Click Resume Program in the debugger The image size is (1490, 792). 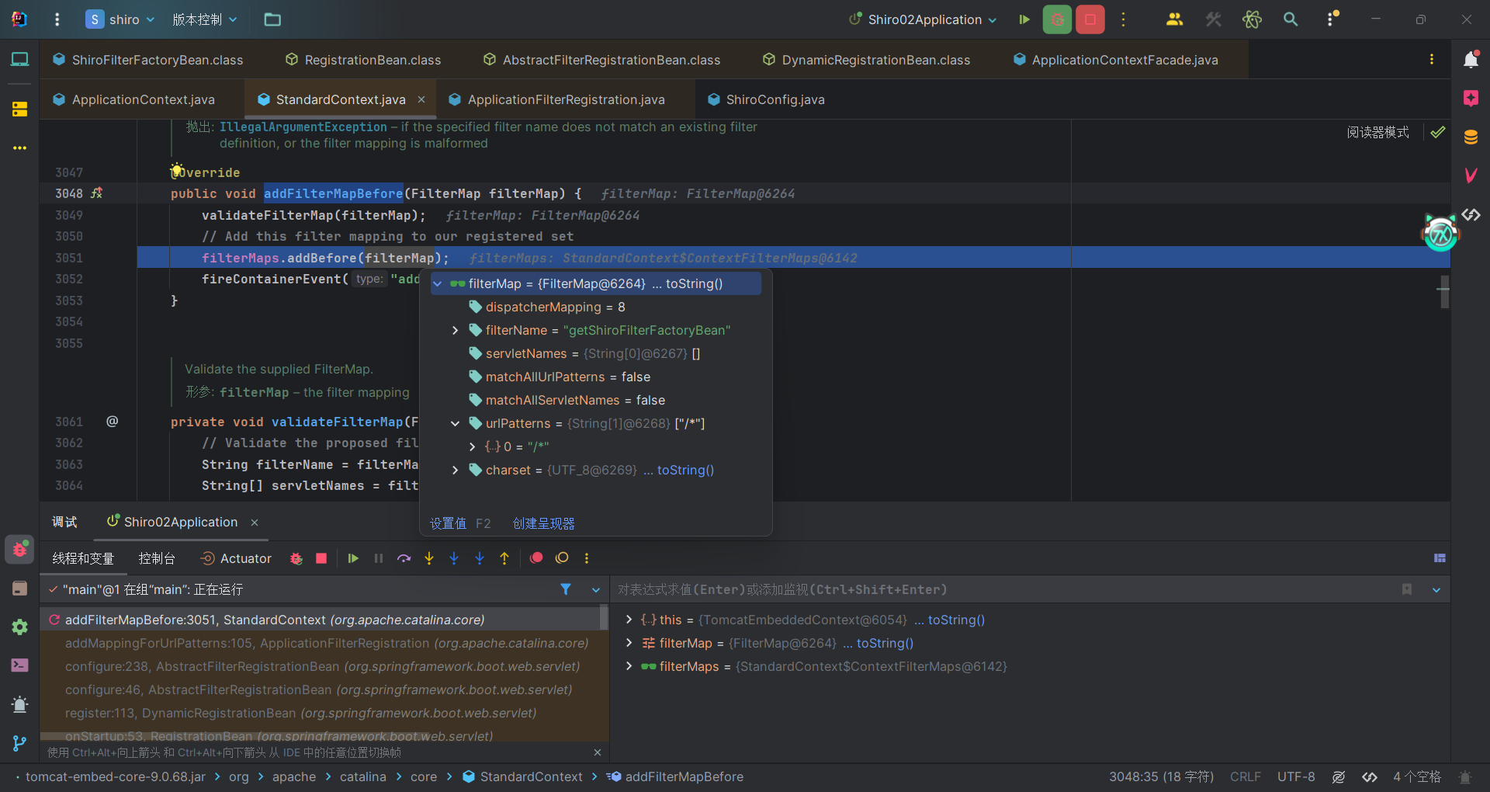353,558
